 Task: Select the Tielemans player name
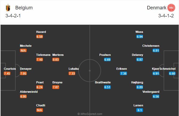pyautogui.click(x=43, y=55)
